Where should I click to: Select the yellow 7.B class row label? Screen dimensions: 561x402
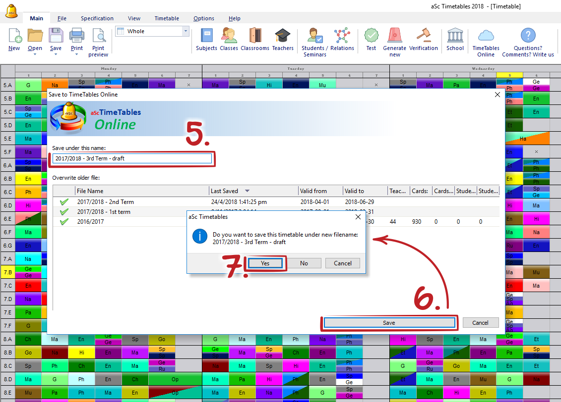pos(7,272)
